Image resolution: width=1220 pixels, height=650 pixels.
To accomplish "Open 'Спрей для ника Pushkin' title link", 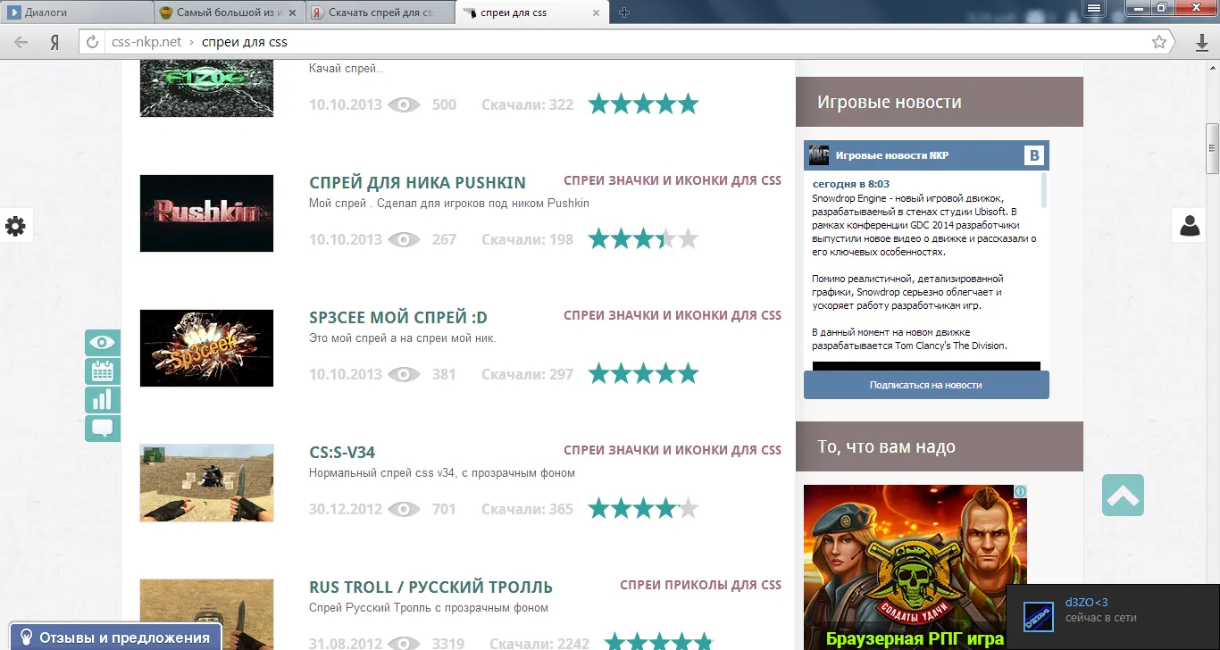I will (417, 182).
